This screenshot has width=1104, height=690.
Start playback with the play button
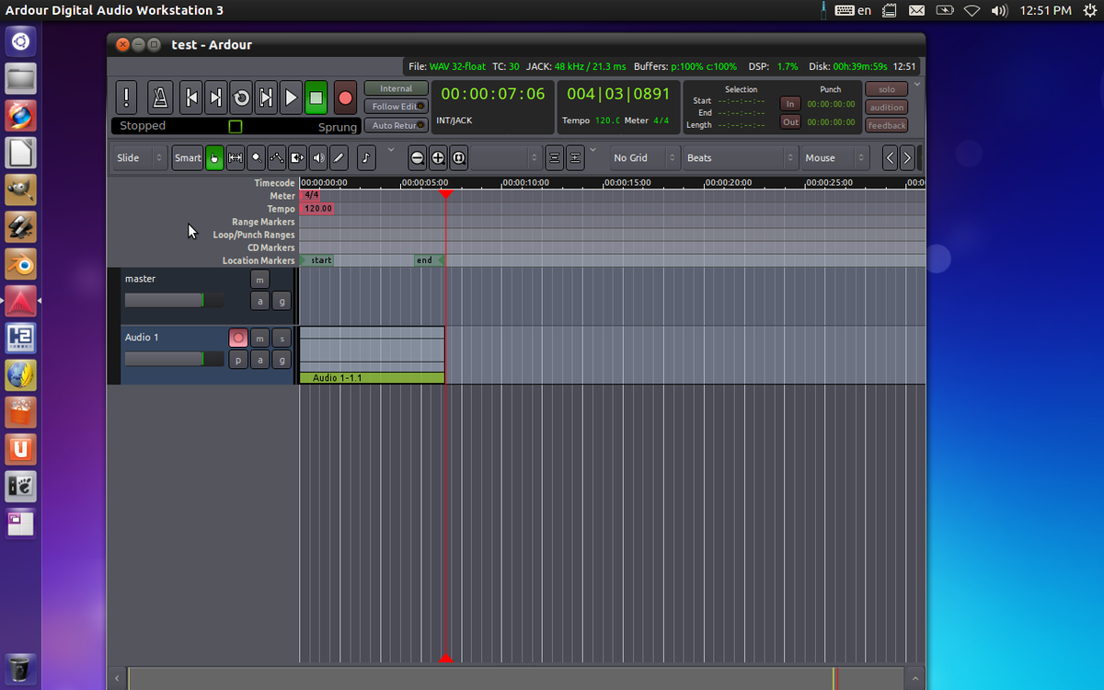tap(290, 97)
